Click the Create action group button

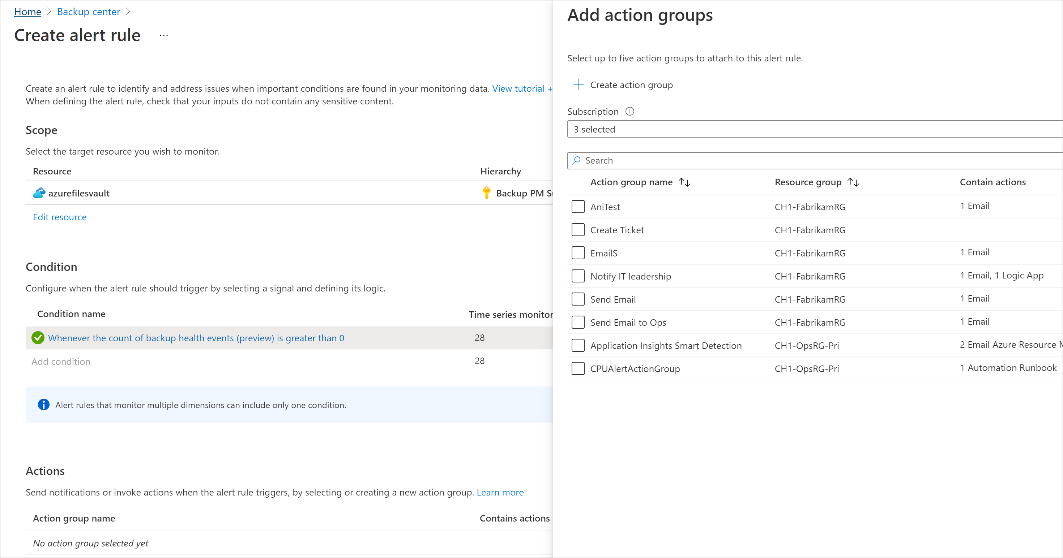[x=622, y=85]
